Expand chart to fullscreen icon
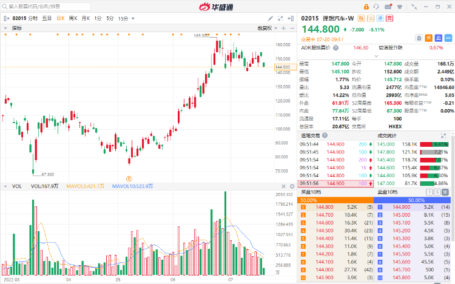 click(280, 18)
